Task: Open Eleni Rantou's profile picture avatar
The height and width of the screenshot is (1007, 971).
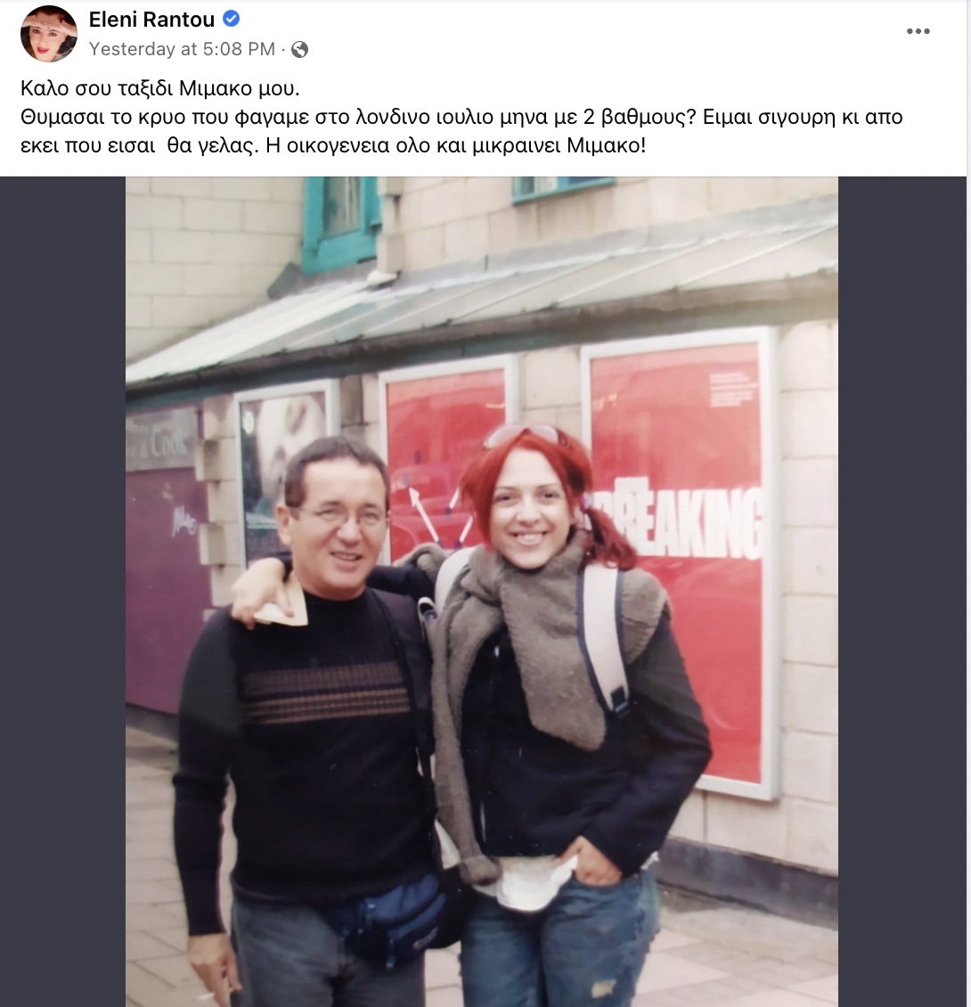Action: tap(49, 33)
